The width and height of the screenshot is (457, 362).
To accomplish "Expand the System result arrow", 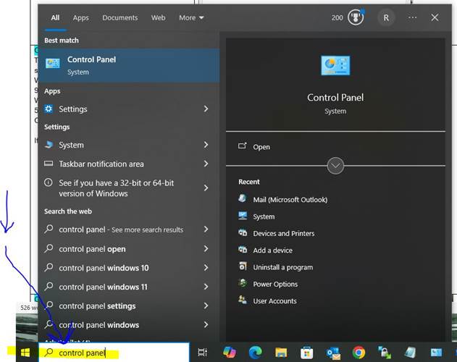I will [206, 145].
